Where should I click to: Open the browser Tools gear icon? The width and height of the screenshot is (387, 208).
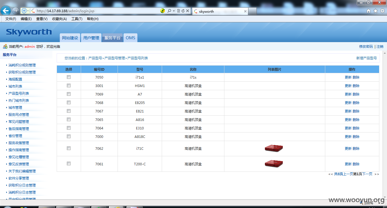[382, 11]
